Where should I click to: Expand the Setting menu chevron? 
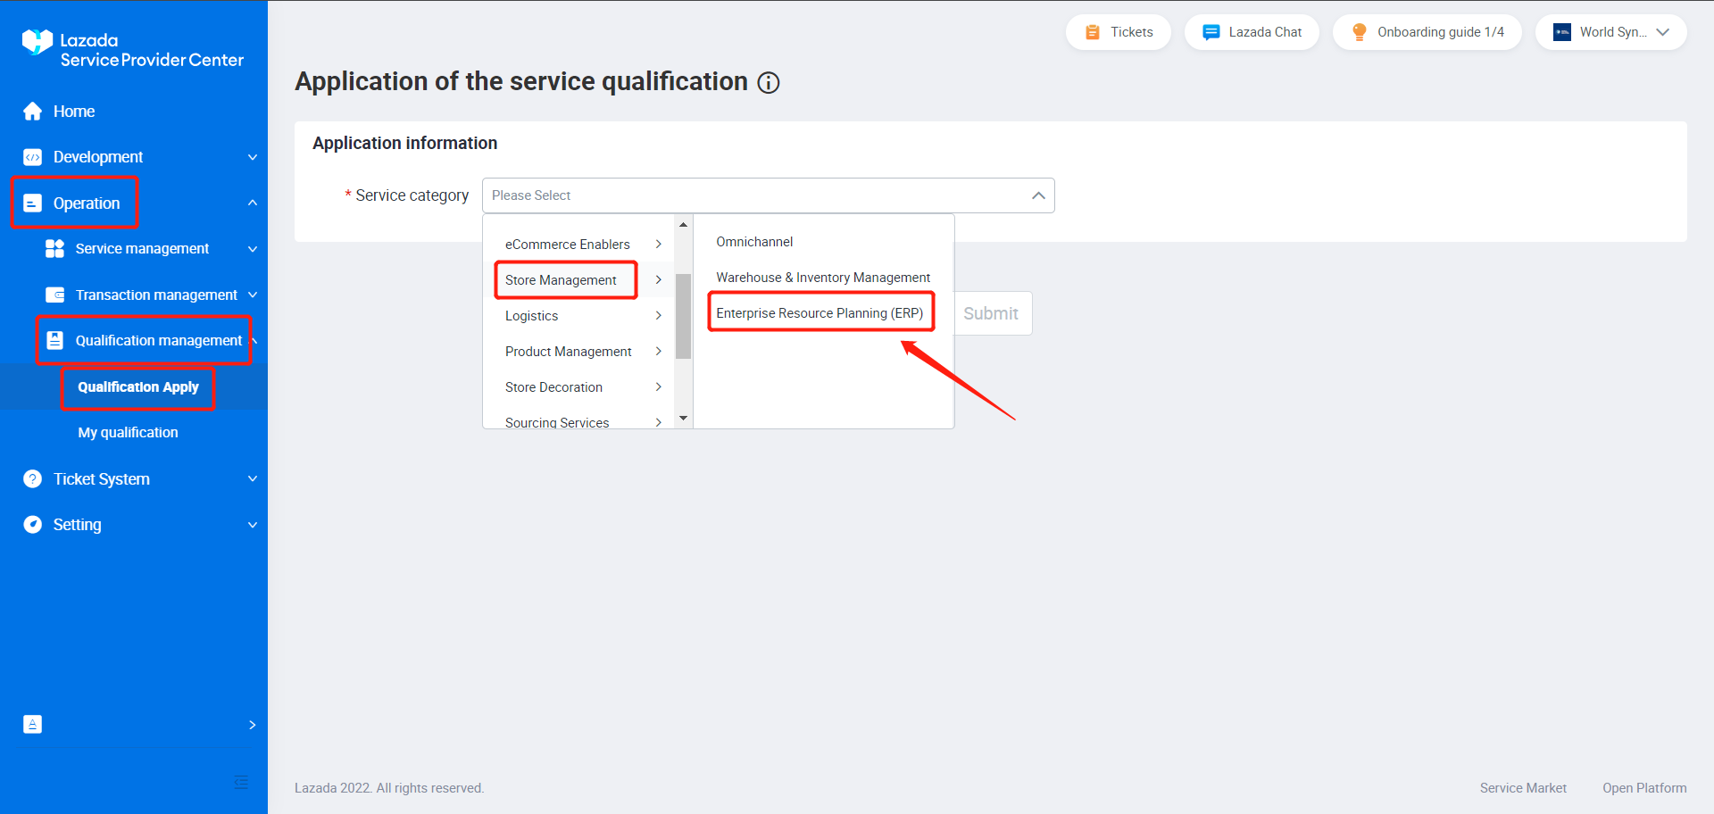pyautogui.click(x=253, y=525)
